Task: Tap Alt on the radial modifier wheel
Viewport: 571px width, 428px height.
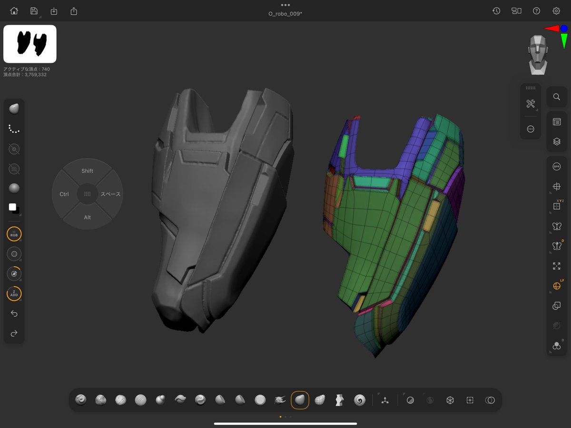Action: (87, 217)
